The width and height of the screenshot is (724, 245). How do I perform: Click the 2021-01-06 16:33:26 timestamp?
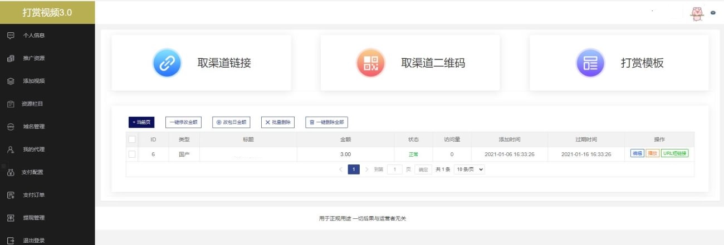(510, 154)
